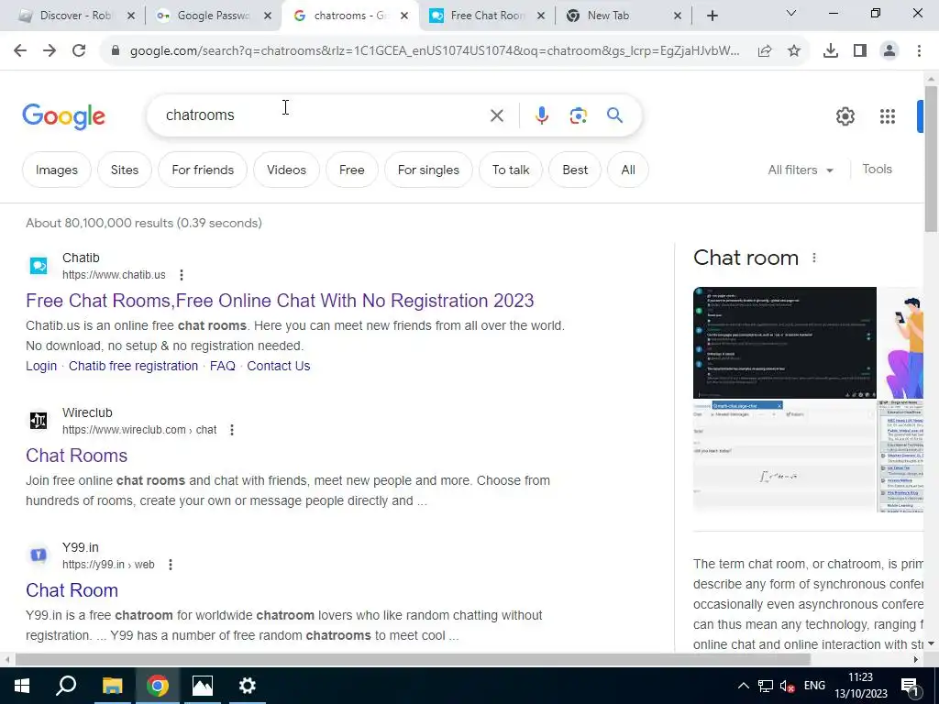The width and height of the screenshot is (939, 704).
Task: Open a new browser tab
Action: [x=712, y=16]
